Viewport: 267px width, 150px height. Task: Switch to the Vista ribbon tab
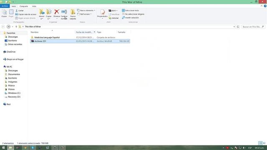point(34,6)
